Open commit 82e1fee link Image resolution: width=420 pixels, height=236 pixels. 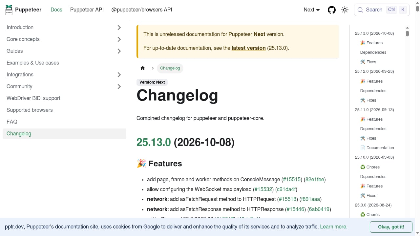coord(315,180)
